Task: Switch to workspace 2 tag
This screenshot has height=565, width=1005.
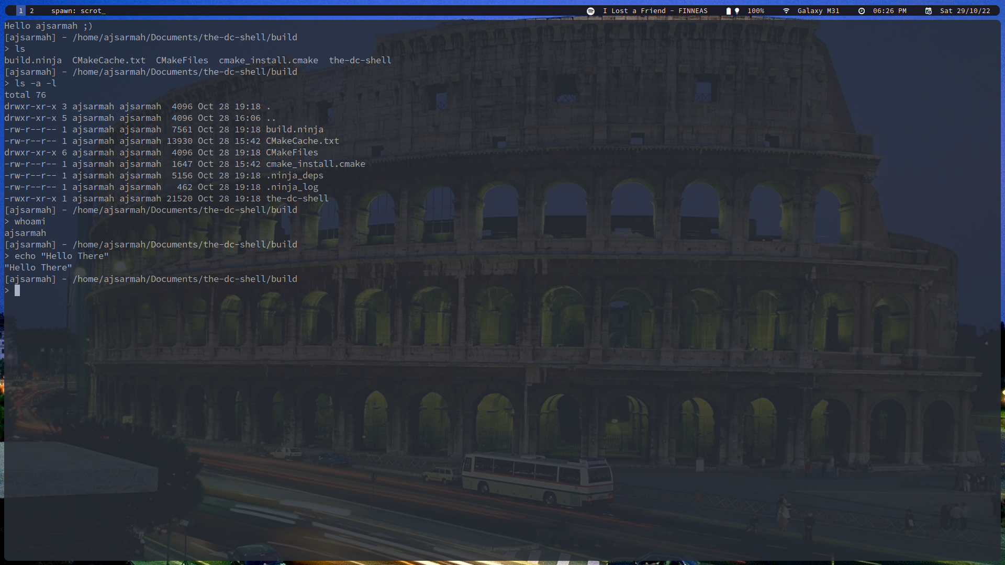Action: click(31, 10)
